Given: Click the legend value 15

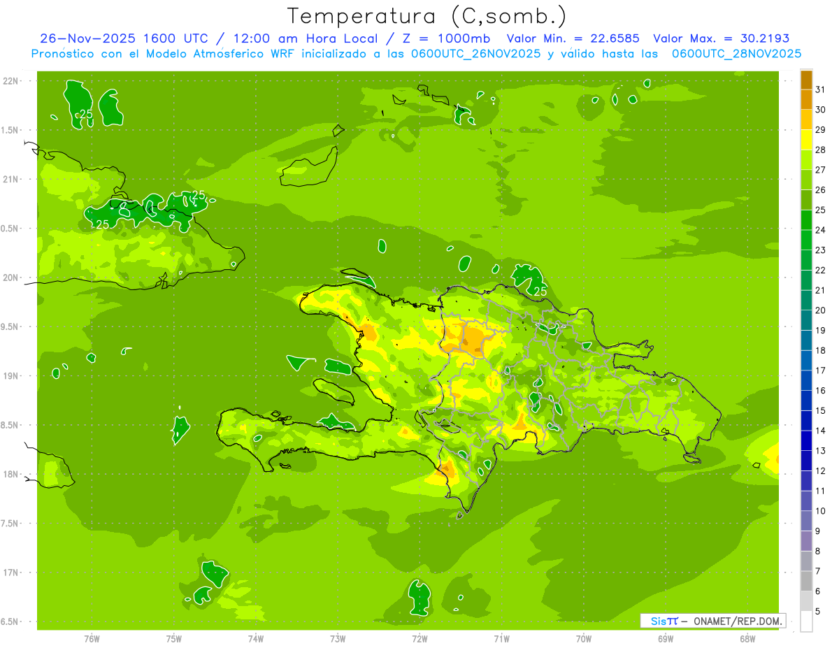Looking at the screenshot, I should 820,410.
